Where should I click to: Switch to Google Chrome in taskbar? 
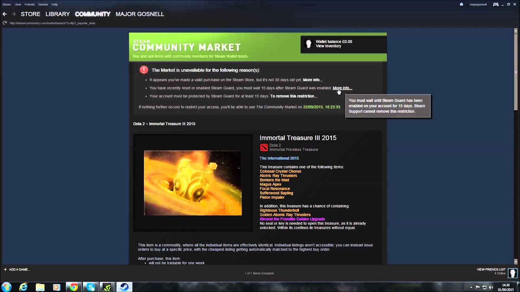(x=74, y=287)
